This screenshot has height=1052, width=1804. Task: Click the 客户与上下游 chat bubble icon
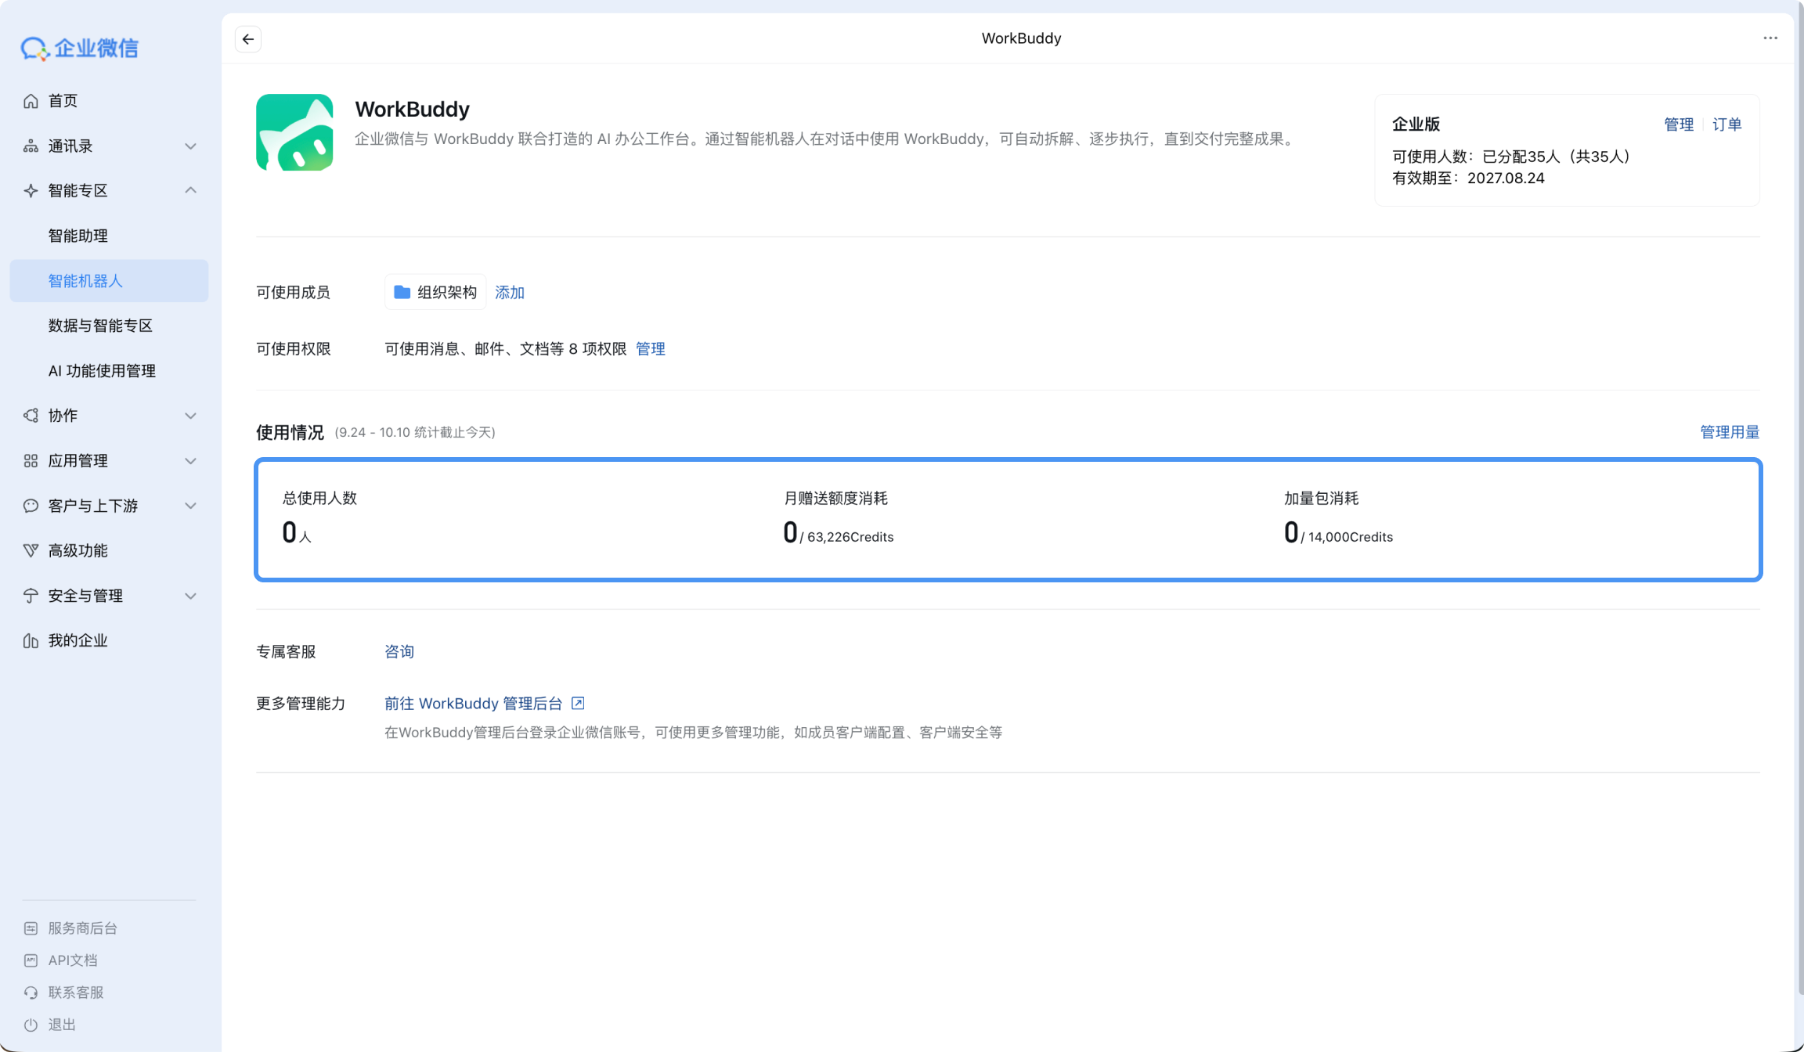point(31,506)
